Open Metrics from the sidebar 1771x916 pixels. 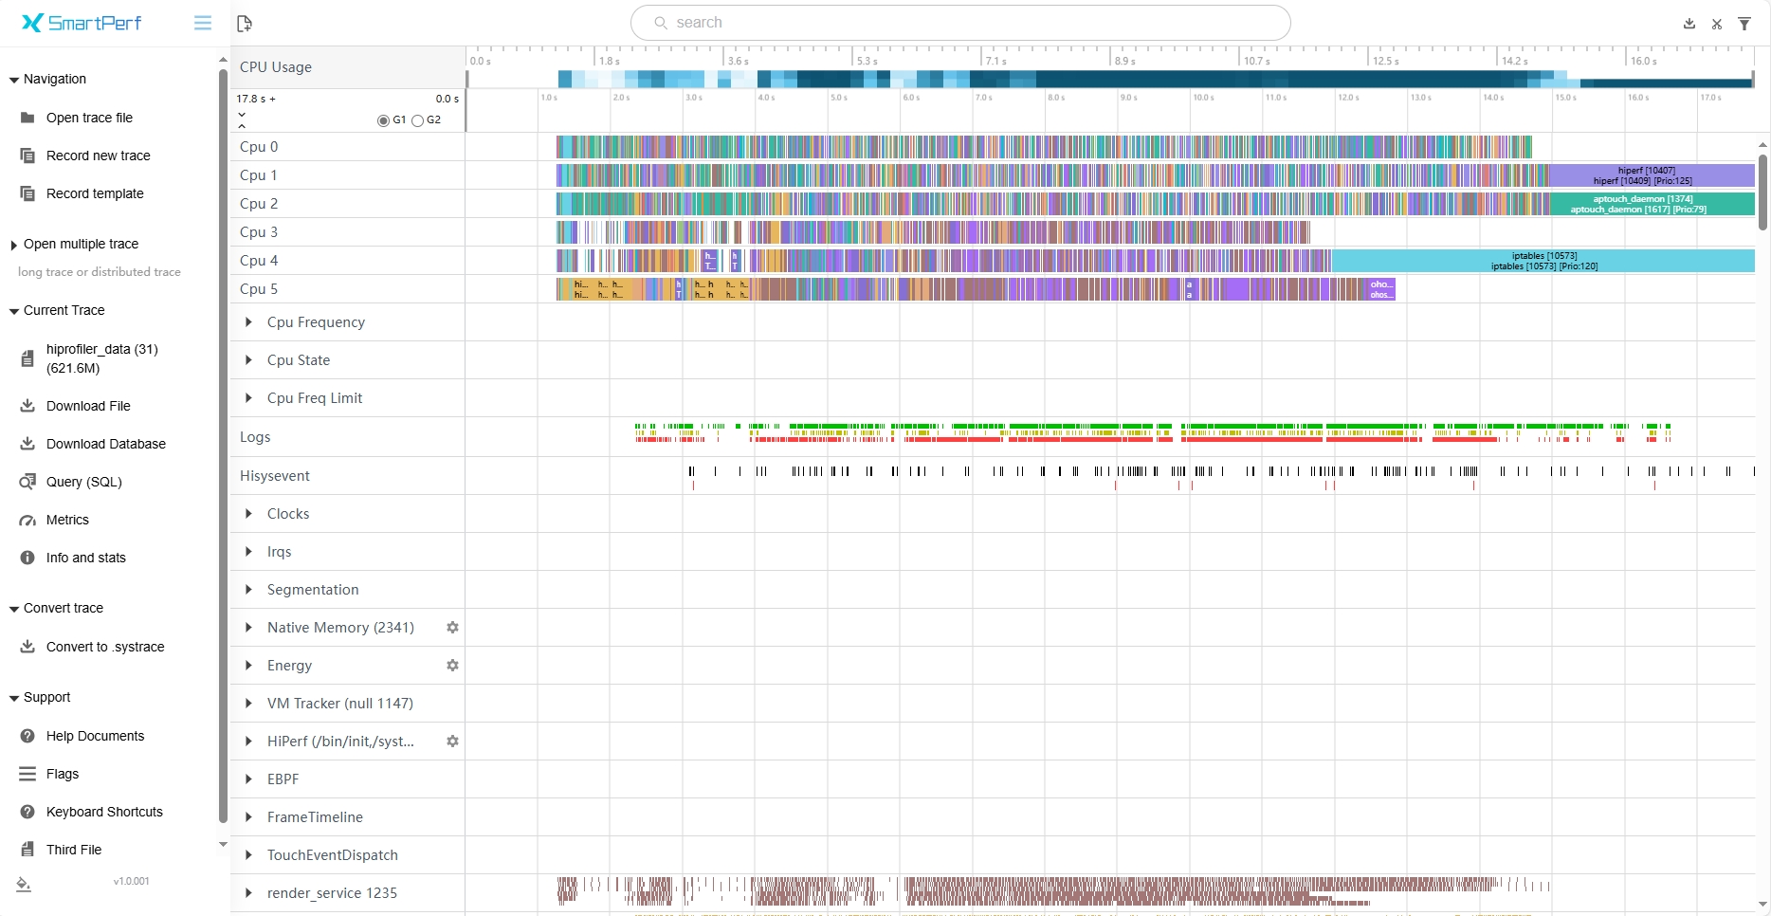click(x=67, y=520)
